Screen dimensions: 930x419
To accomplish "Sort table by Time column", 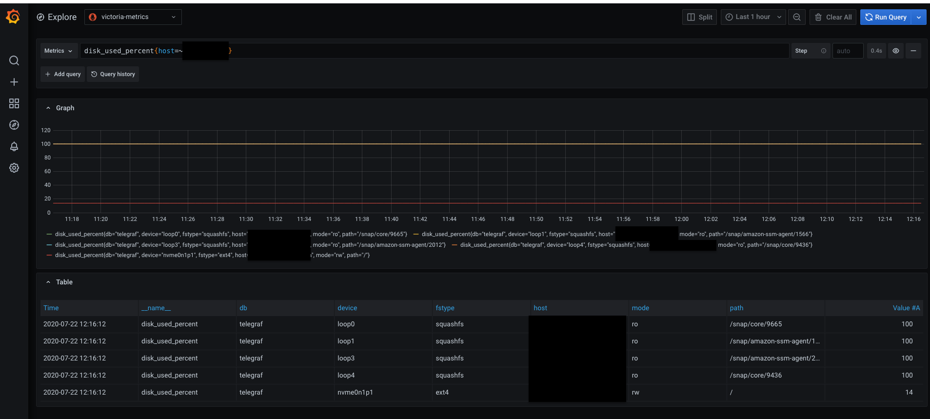I will [51, 308].
